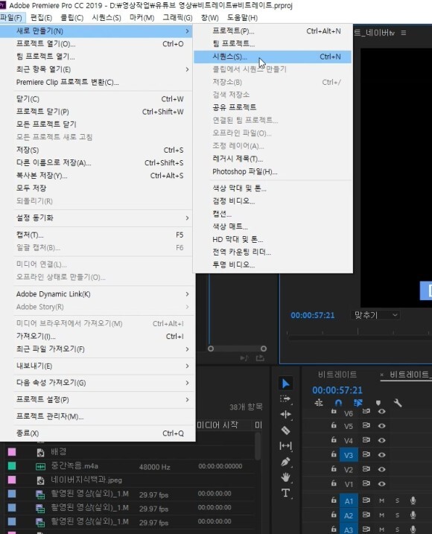Viewport: 432px width, 534px height.
Task: Open 파일(F) menu in menu bar
Action: [12, 18]
